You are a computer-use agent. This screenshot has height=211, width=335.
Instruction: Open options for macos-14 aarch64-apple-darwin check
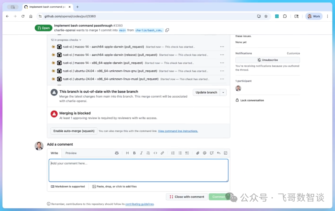coord(222,47)
